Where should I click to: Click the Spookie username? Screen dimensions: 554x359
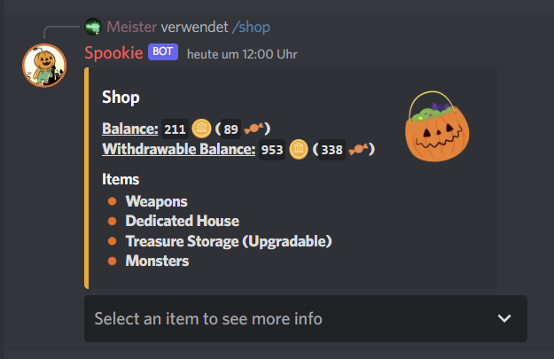pyautogui.click(x=113, y=53)
